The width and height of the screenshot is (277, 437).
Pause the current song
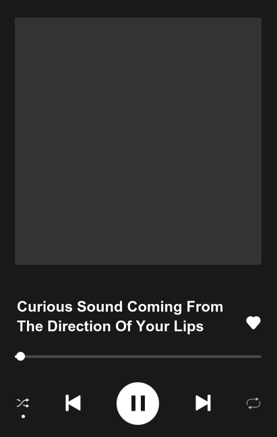click(137, 403)
